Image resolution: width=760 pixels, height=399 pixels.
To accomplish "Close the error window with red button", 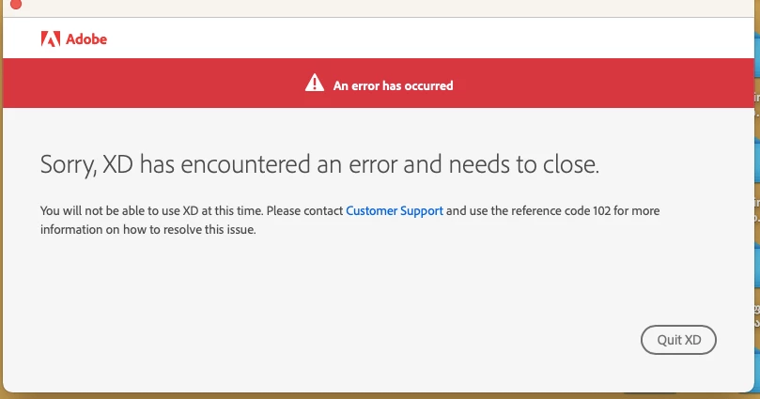I will coord(16,4).
